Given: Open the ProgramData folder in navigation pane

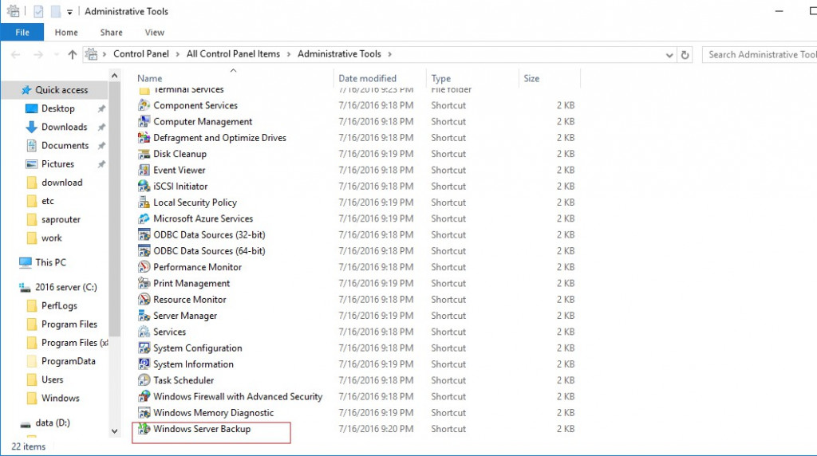Looking at the screenshot, I should click(69, 361).
